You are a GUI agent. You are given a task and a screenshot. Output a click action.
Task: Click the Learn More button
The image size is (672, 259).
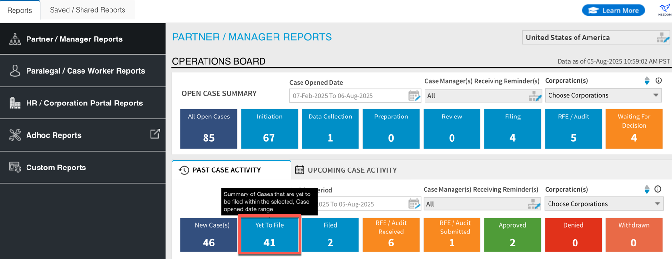click(613, 10)
